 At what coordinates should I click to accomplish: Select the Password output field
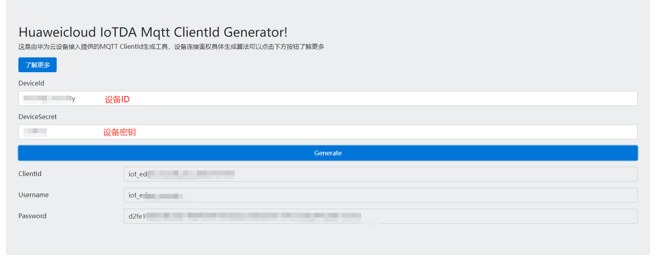380,216
